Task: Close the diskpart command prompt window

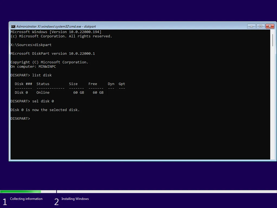Action: tap(270, 26)
